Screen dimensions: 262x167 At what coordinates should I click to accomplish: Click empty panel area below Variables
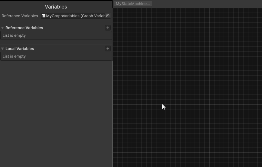coord(56,112)
